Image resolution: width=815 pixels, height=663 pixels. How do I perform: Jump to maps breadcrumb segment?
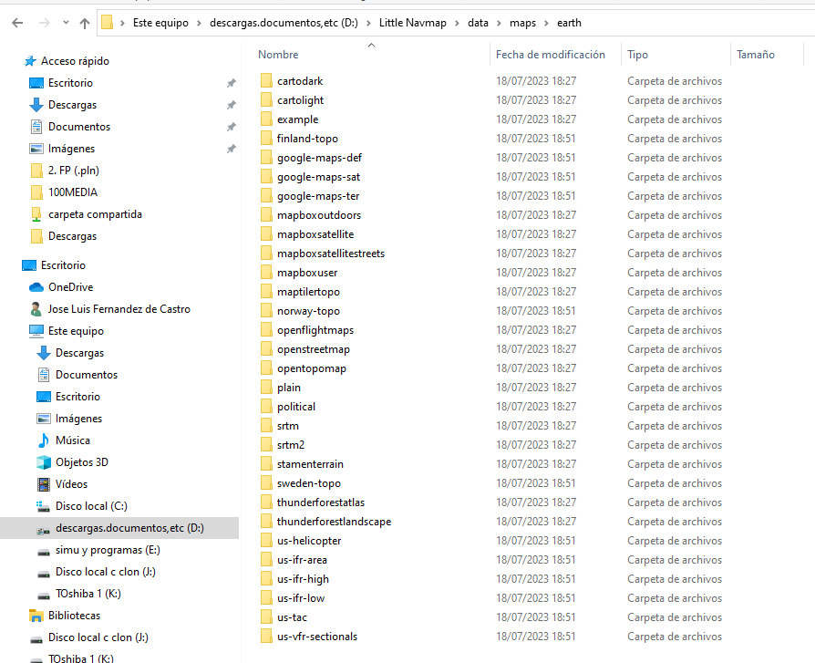point(522,23)
